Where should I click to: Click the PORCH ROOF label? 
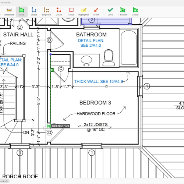[x=20, y=176]
